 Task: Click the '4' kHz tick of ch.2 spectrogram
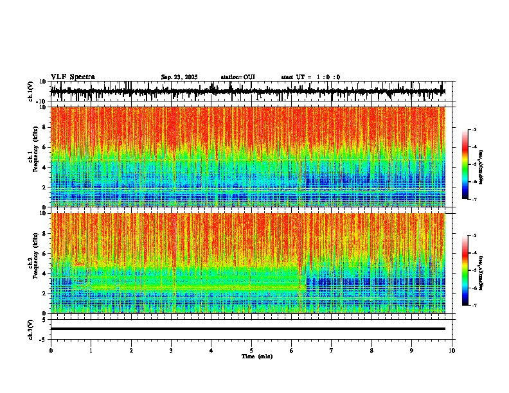pyautogui.click(x=44, y=274)
